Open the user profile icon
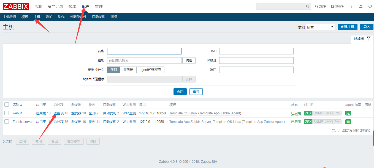 [361, 6]
